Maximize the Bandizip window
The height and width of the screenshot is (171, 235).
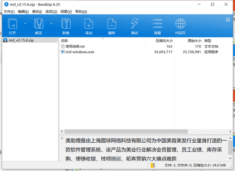pyautogui.click(x=213, y=5)
